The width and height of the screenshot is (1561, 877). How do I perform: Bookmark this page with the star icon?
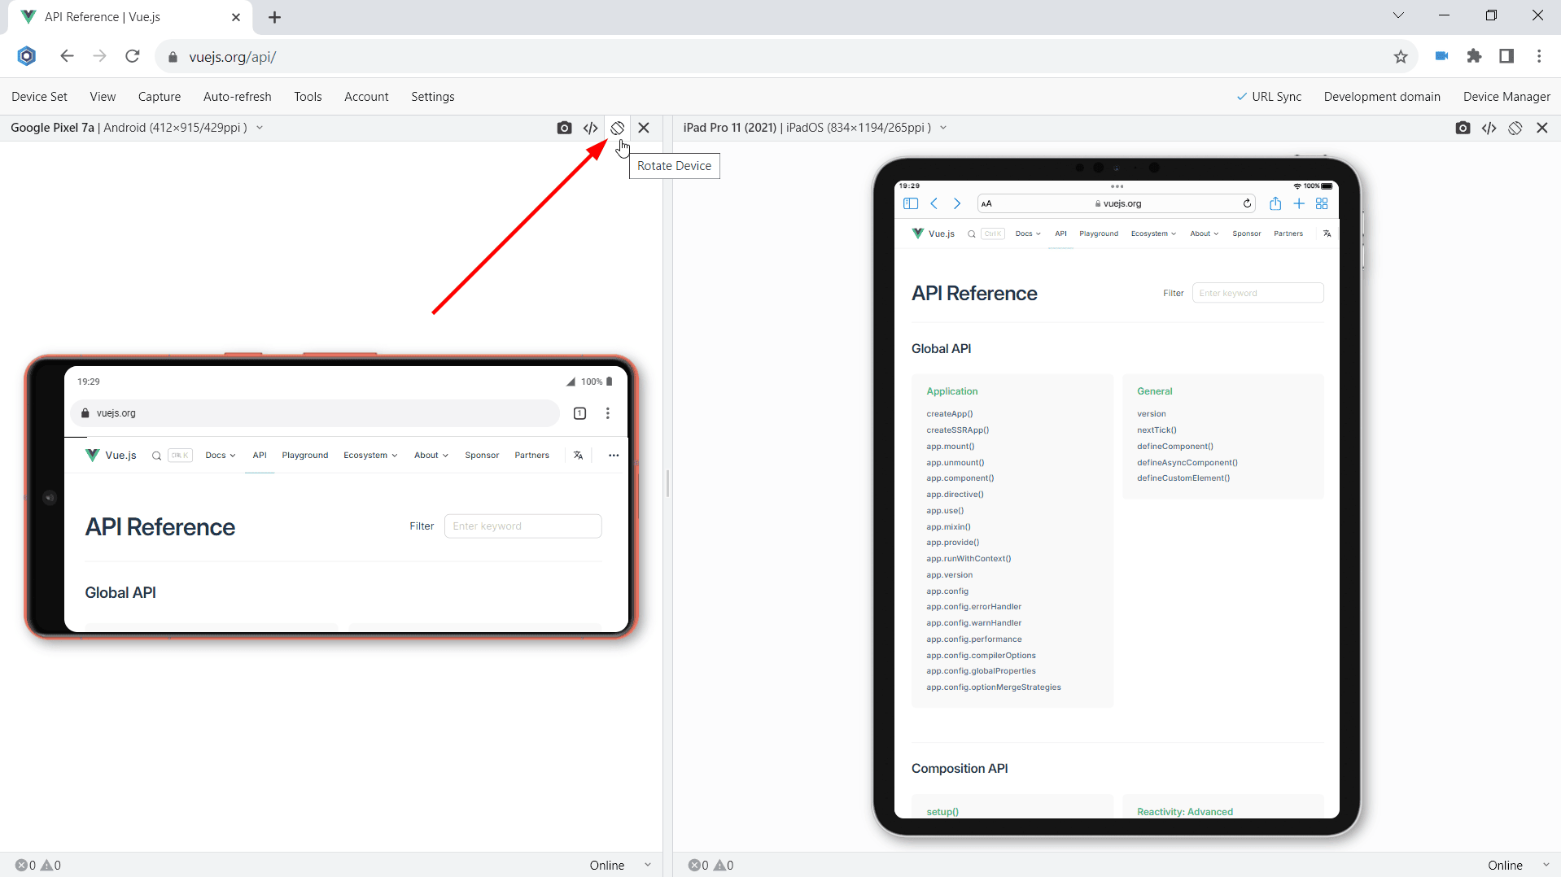click(1401, 56)
